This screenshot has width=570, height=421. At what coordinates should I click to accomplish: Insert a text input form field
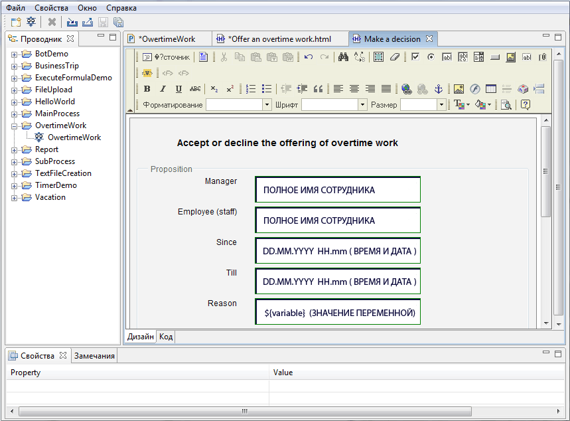[x=447, y=58]
